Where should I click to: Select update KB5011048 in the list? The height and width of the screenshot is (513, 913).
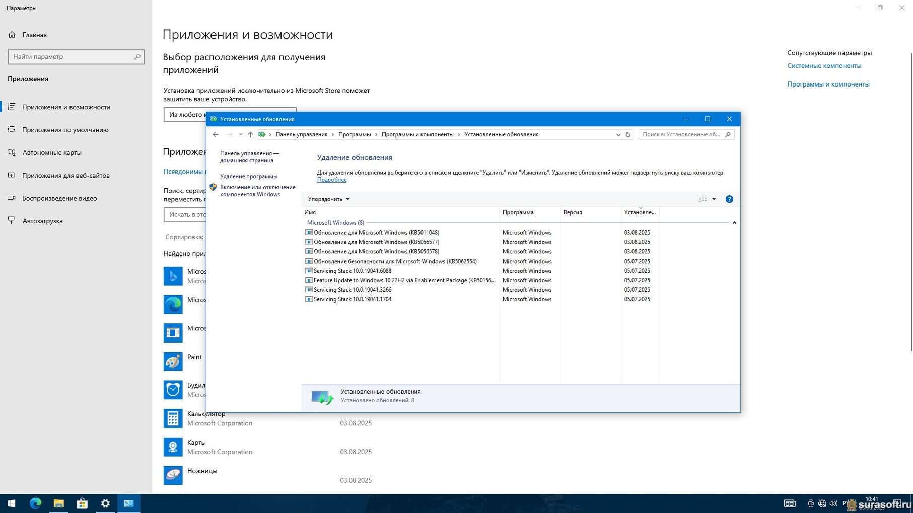pyautogui.click(x=376, y=233)
